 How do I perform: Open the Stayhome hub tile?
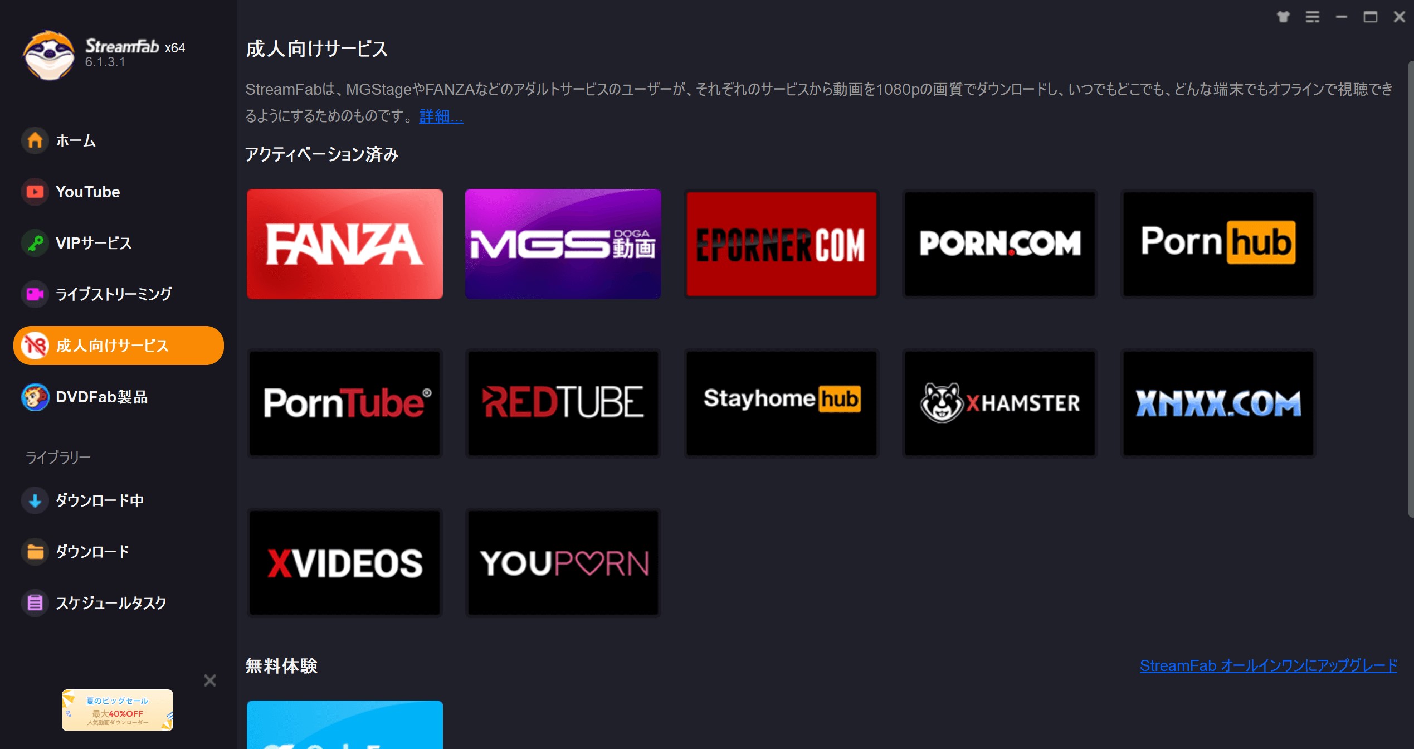(782, 403)
